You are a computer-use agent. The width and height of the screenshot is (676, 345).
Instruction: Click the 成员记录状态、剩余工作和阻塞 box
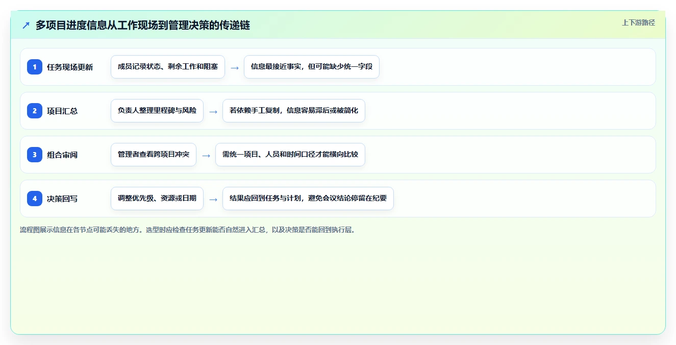[168, 67]
